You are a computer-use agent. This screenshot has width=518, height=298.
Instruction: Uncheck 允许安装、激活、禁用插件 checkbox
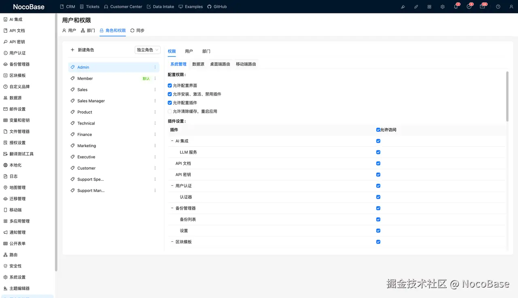170,94
